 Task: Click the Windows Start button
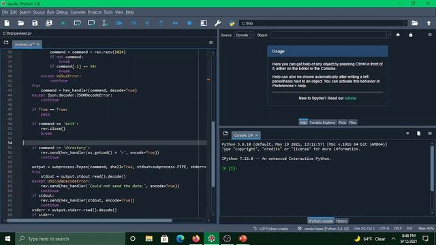pos(7,239)
